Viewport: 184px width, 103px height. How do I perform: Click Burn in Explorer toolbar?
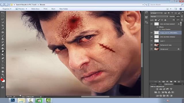(x=53, y=9)
